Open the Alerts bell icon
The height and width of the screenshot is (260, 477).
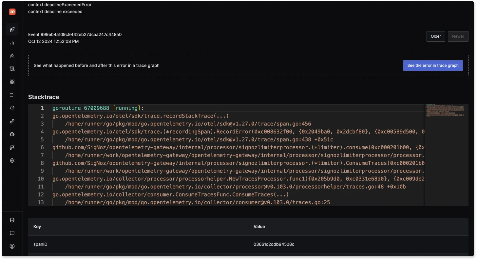12,108
